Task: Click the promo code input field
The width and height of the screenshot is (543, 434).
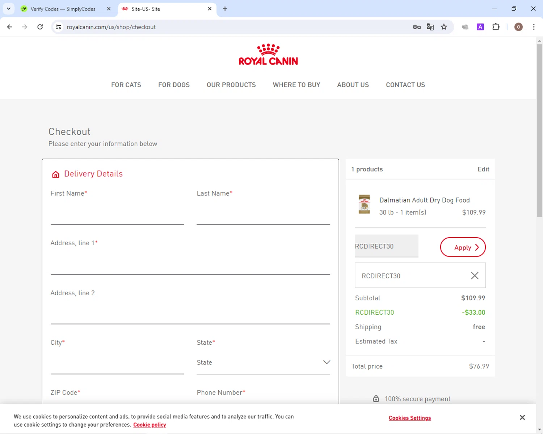Action: 387,246
